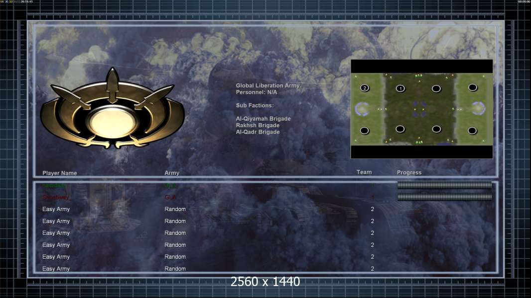Click the green supply cluster at map top center
This screenshot has width=531, height=298.
(418, 76)
